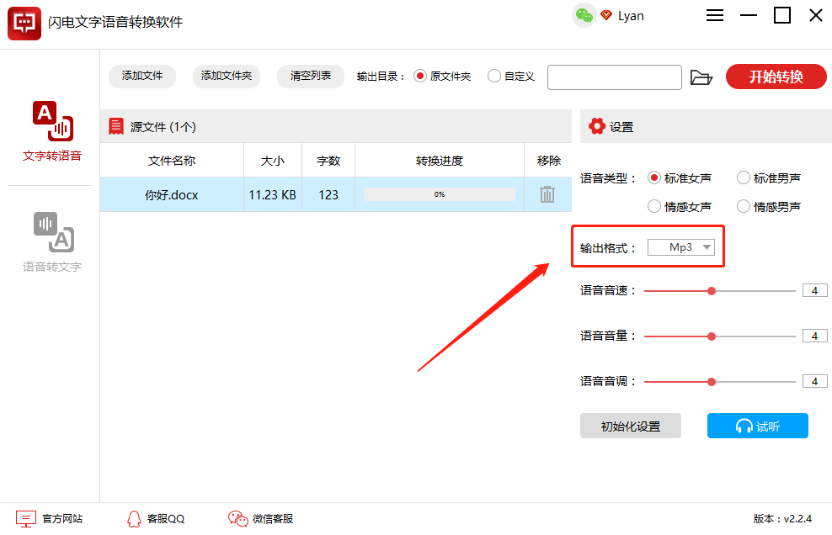This screenshot has width=832, height=535.
Task: Open the hamburger menu in title bar
Action: [715, 15]
